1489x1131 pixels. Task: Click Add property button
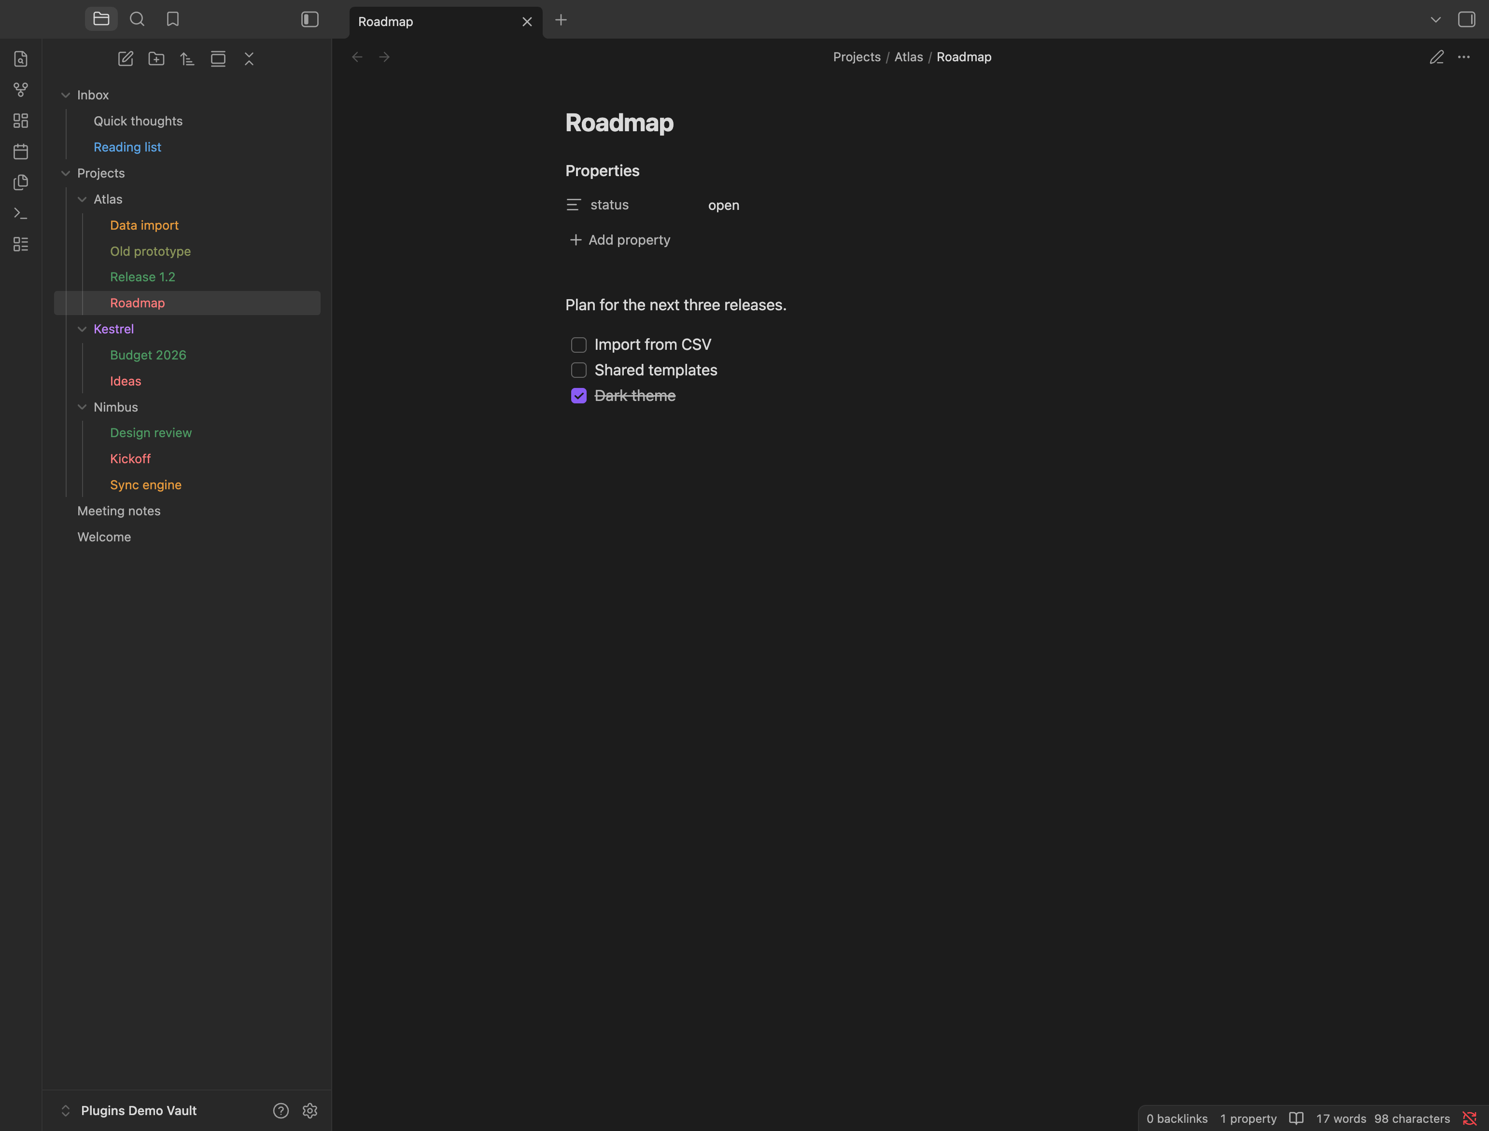(620, 240)
